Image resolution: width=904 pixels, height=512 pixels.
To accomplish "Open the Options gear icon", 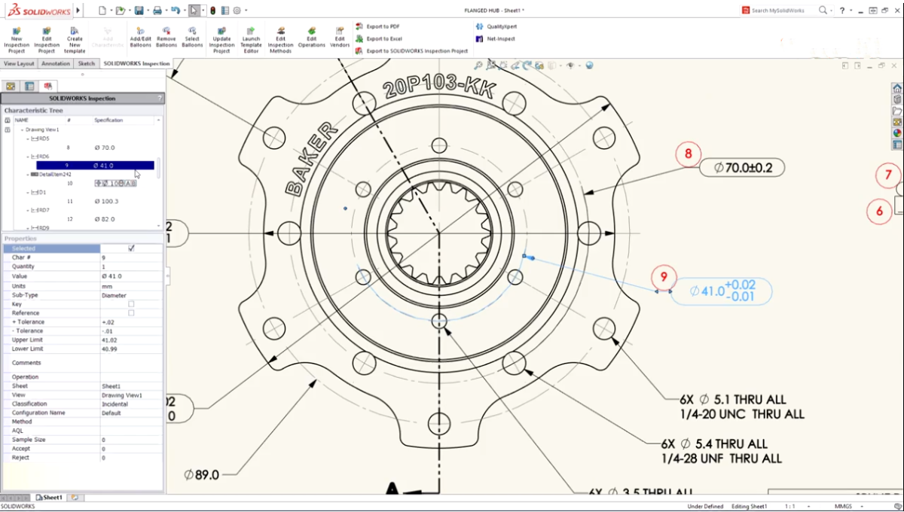I will click(237, 11).
